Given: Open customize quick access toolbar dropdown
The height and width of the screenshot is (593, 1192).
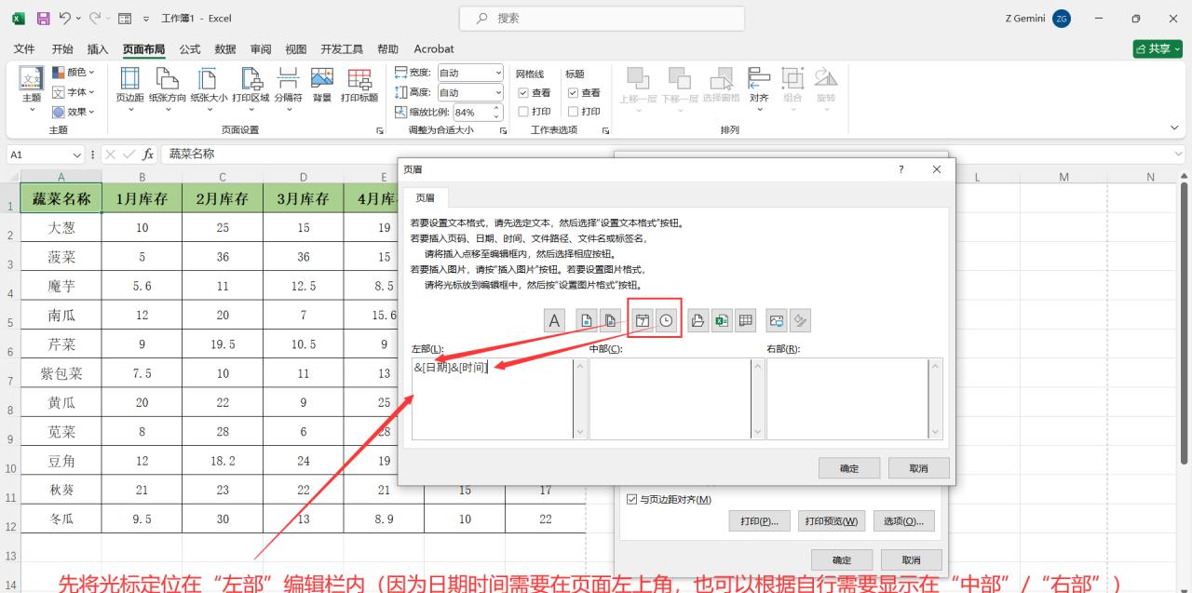Looking at the screenshot, I should coord(145,18).
